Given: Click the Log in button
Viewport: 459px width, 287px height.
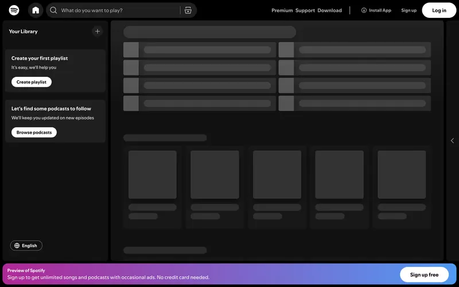Looking at the screenshot, I should pyautogui.click(x=439, y=10).
